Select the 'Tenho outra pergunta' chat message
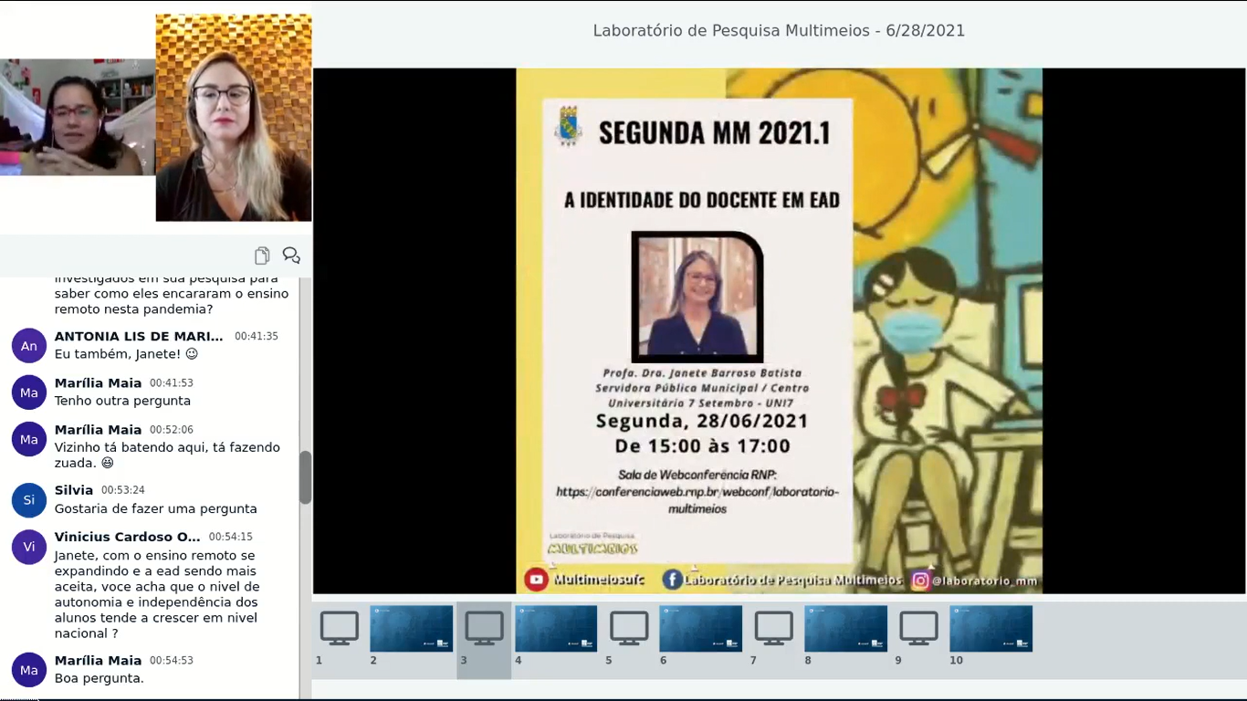The height and width of the screenshot is (701, 1247). [x=122, y=401]
